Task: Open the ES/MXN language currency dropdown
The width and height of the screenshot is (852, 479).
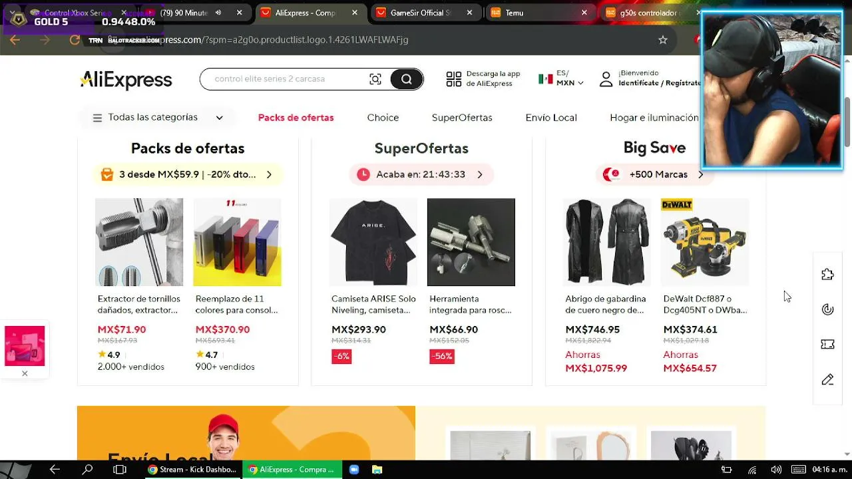Action: point(570,79)
